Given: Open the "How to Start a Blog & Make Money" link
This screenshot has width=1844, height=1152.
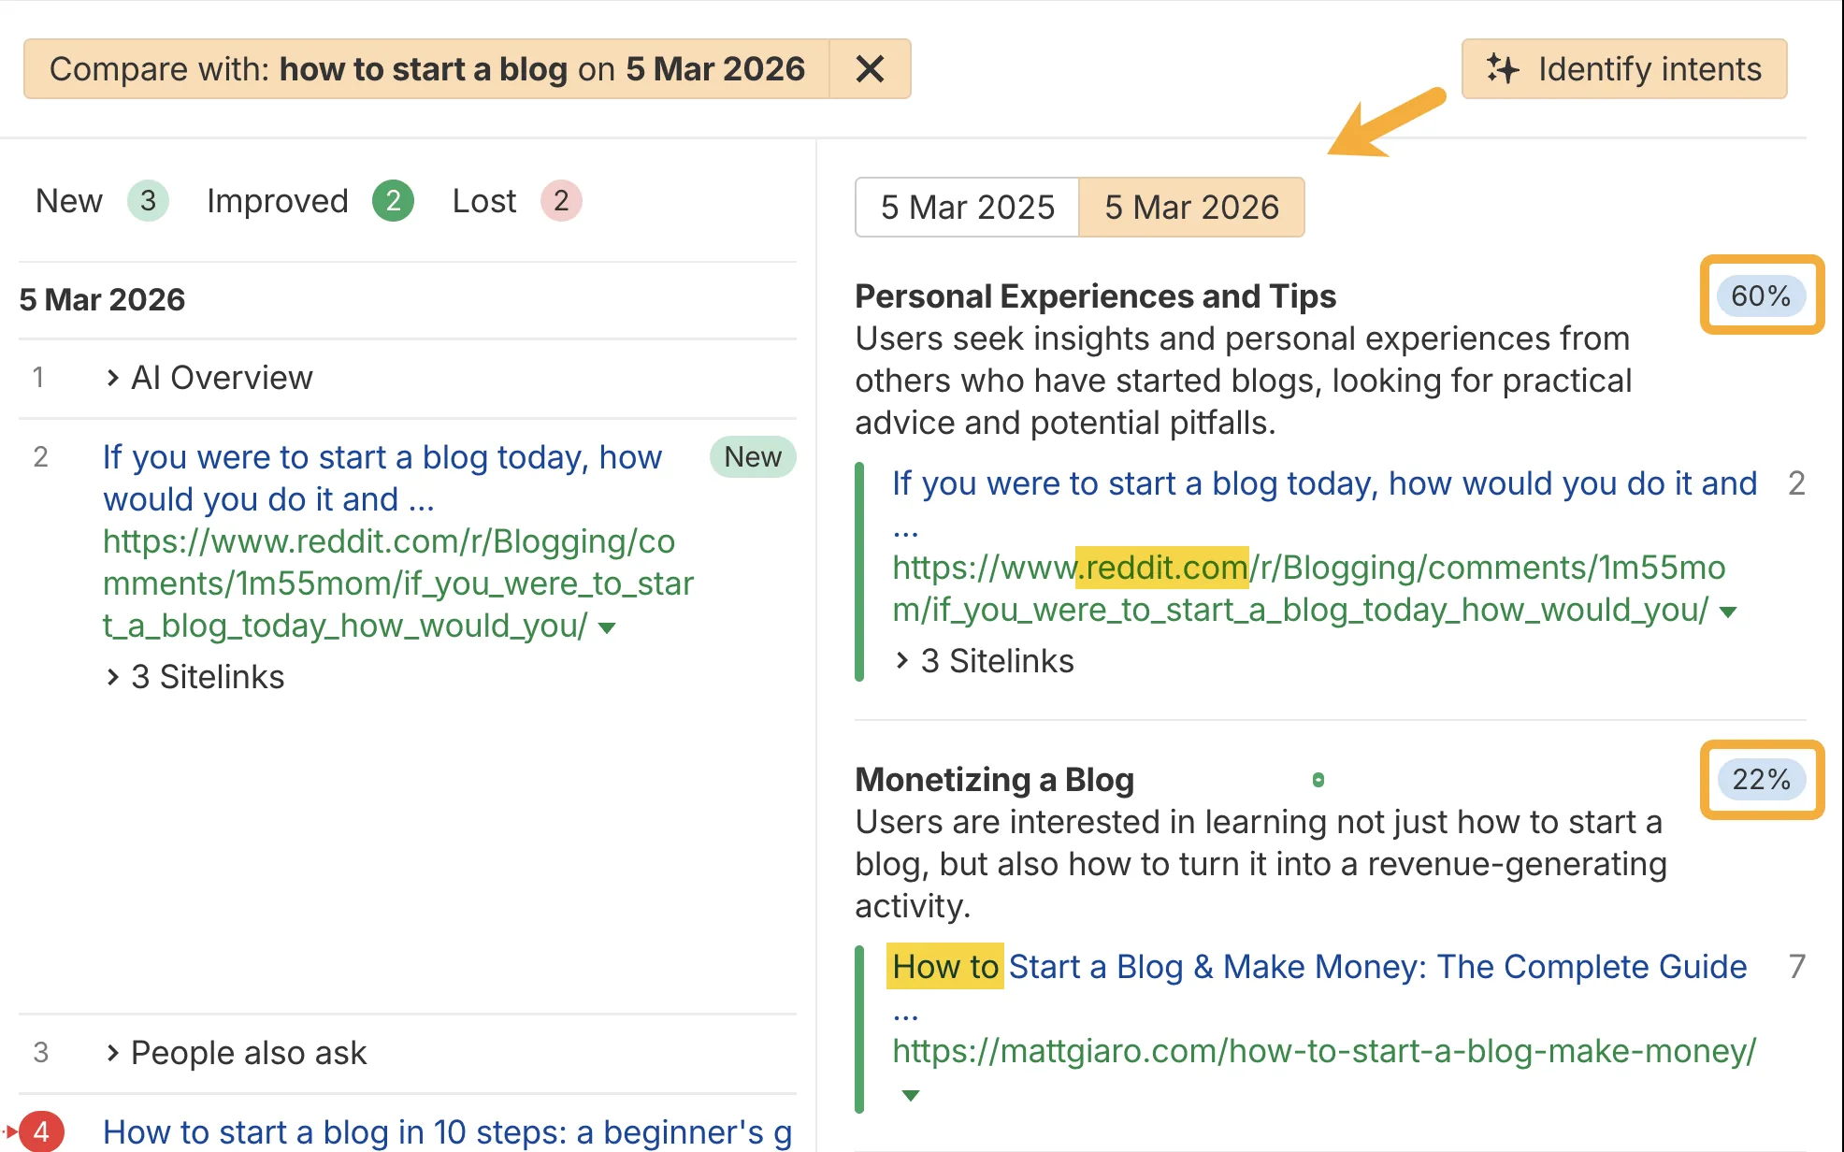Looking at the screenshot, I should click(x=1309, y=966).
